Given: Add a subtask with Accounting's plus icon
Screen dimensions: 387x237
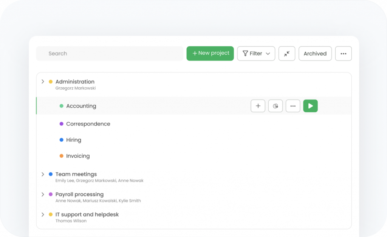Looking at the screenshot, I should click(258, 106).
